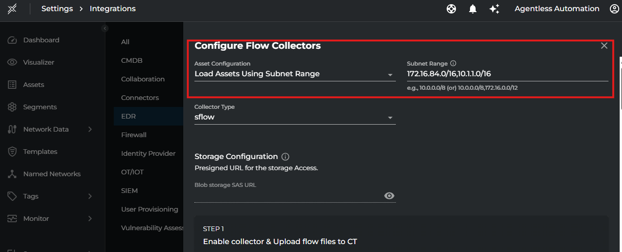Expand the Tags submenu

(x=90, y=196)
